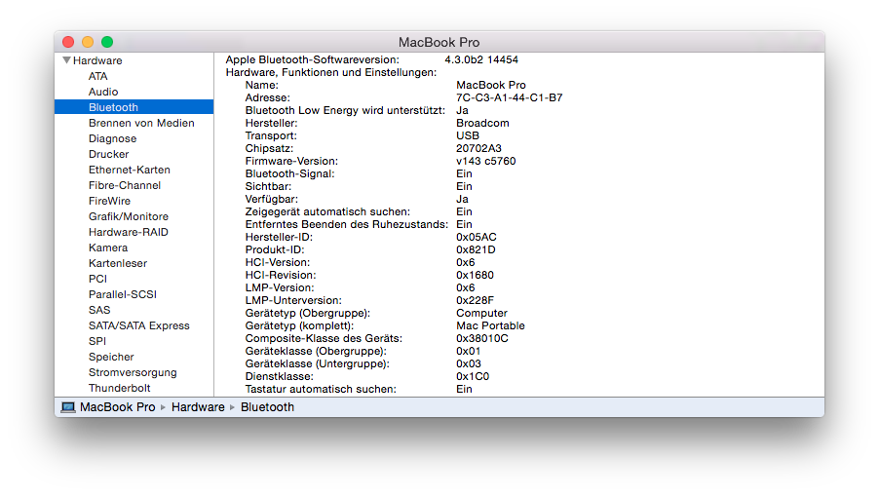The width and height of the screenshot is (879, 495).
Task: Click Geräteklasse (Obergruppe) value 0x01
Action: [x=468, y=351]
